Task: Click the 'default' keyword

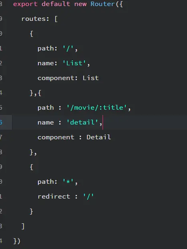Action: pyautogui.click(x=56, y=4)
